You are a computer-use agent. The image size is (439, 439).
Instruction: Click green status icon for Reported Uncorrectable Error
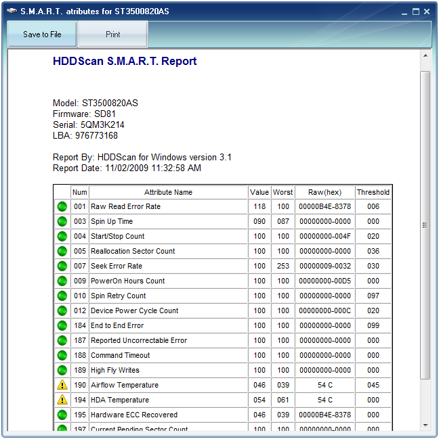tap(62, 340)
